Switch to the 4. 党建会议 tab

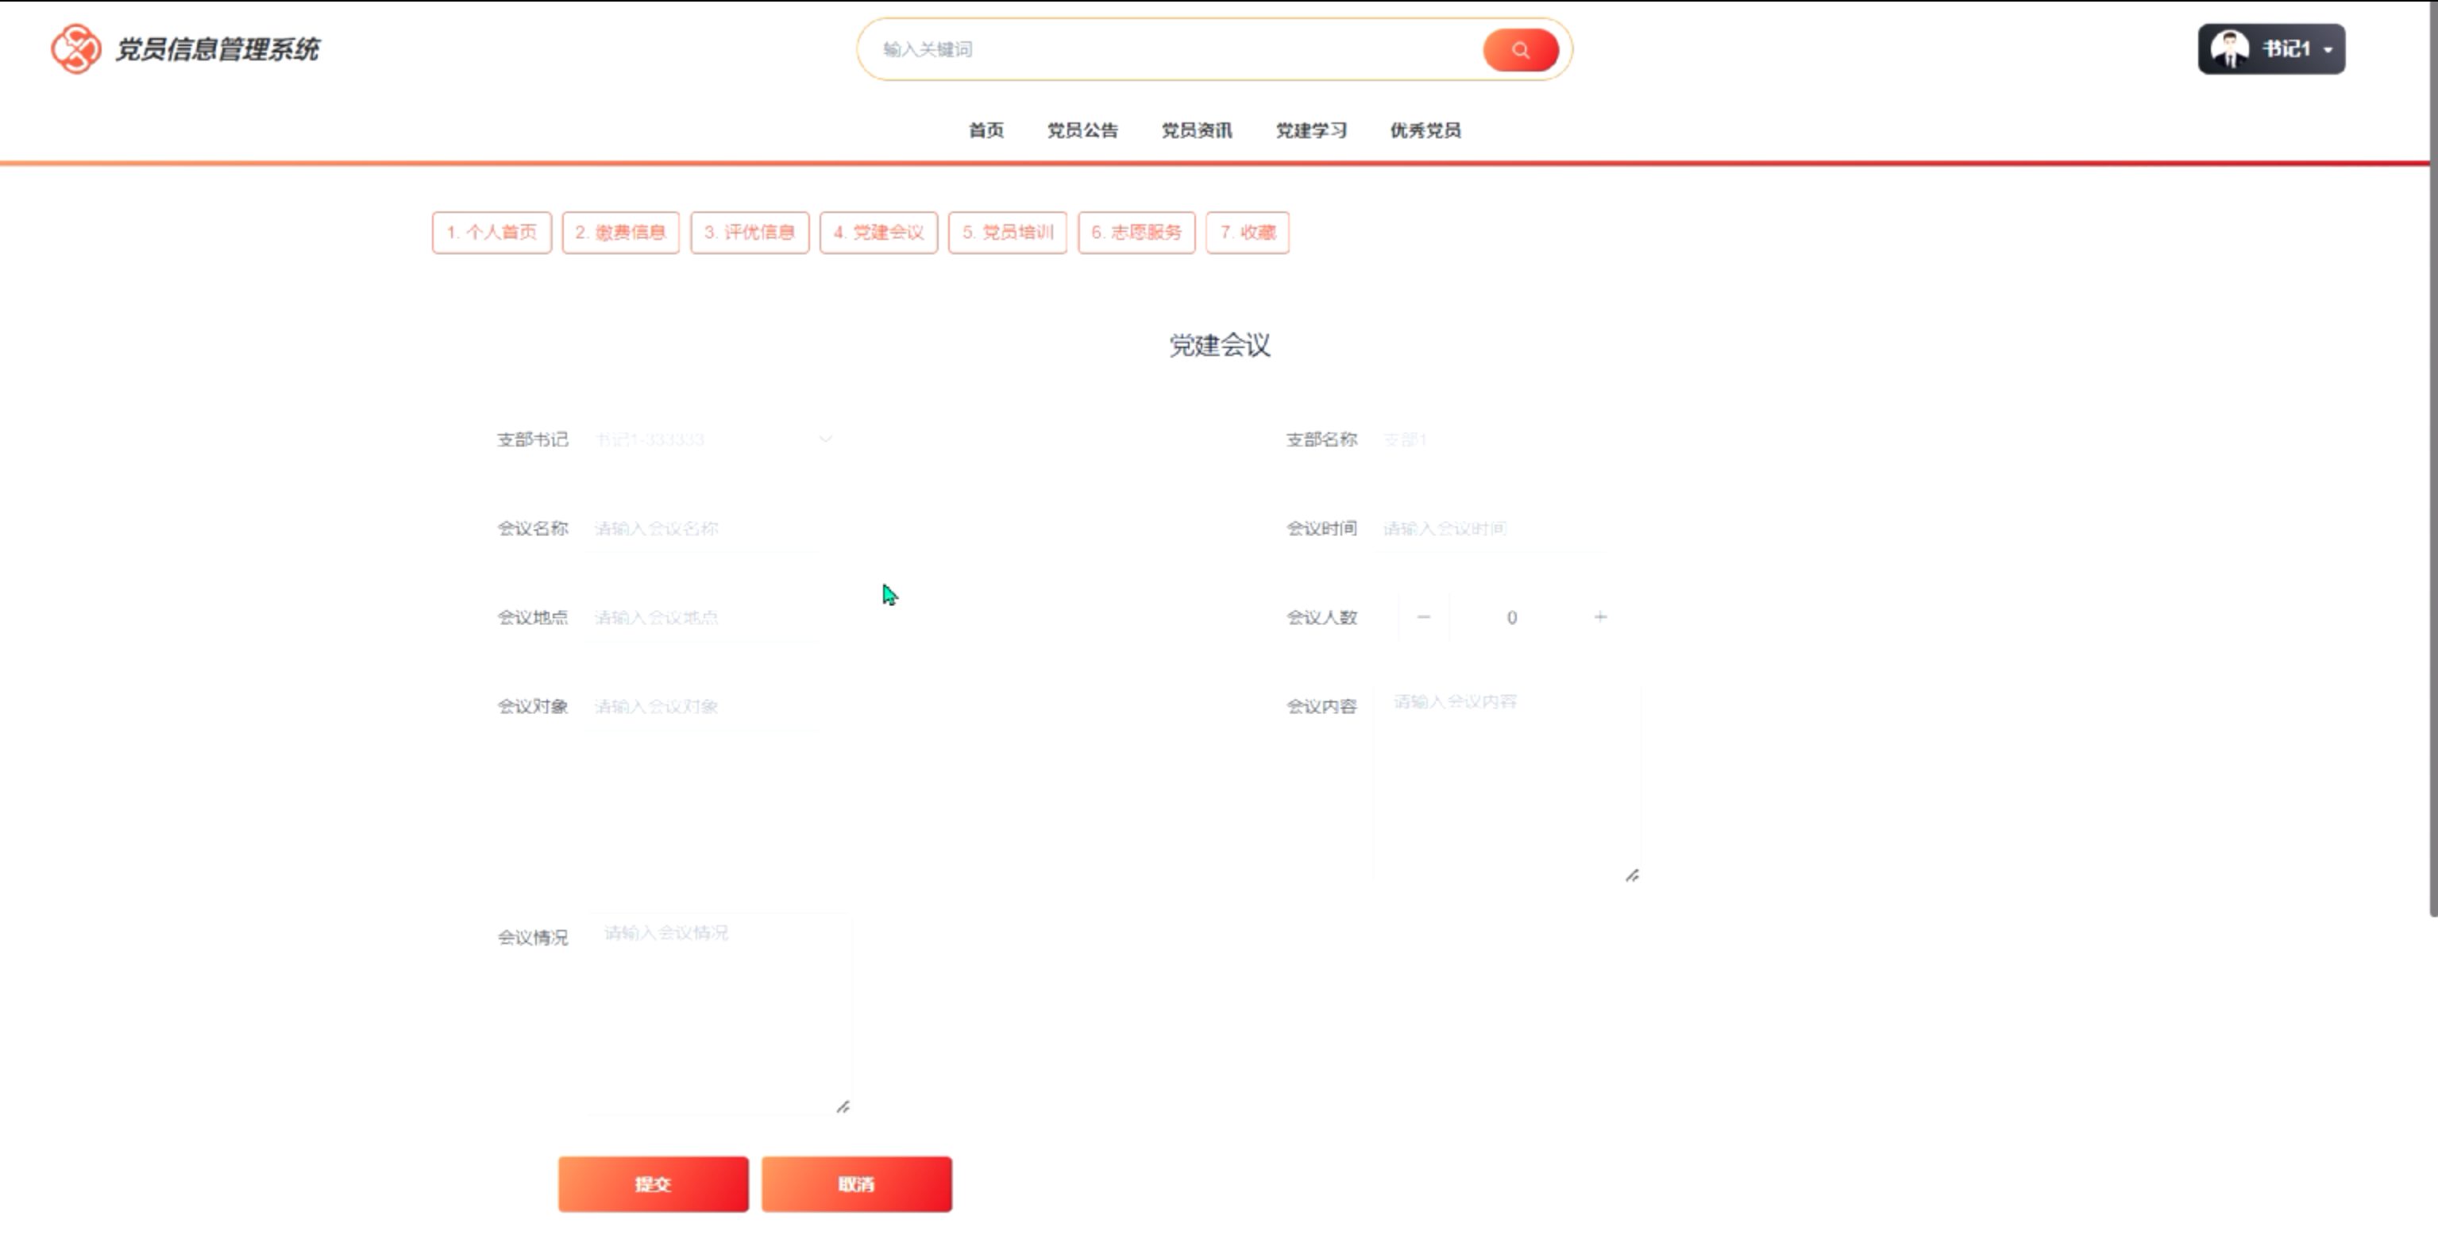point(878,233)
